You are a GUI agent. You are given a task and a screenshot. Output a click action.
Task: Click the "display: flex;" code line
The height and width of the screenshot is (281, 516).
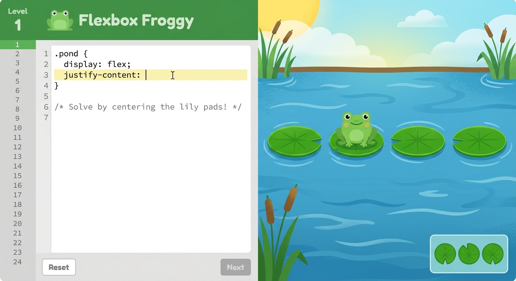[97, 64]
